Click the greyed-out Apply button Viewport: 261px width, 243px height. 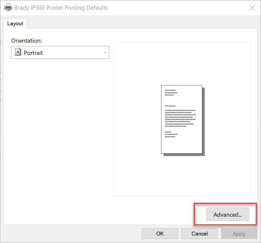point(239,234)
